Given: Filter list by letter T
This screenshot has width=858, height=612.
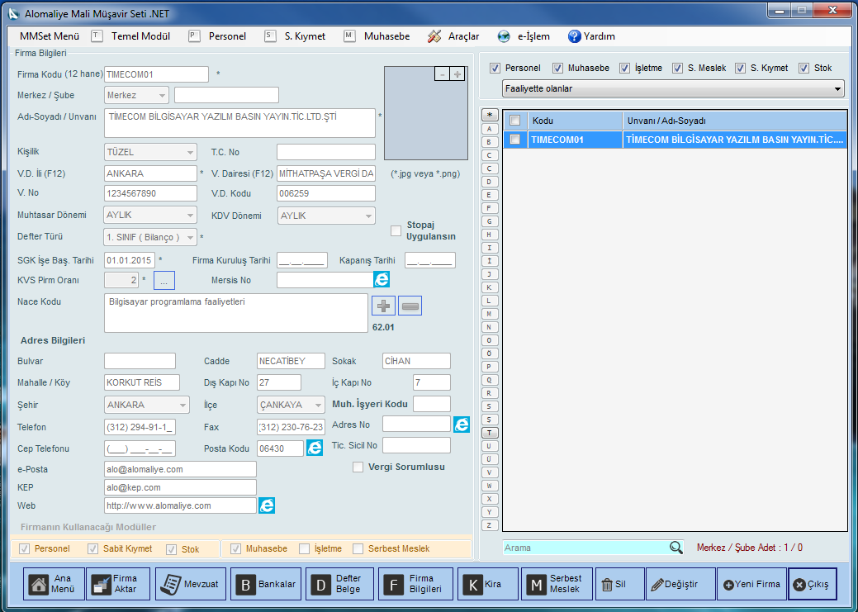Looking at the screenshot, I should pos(489,433).
